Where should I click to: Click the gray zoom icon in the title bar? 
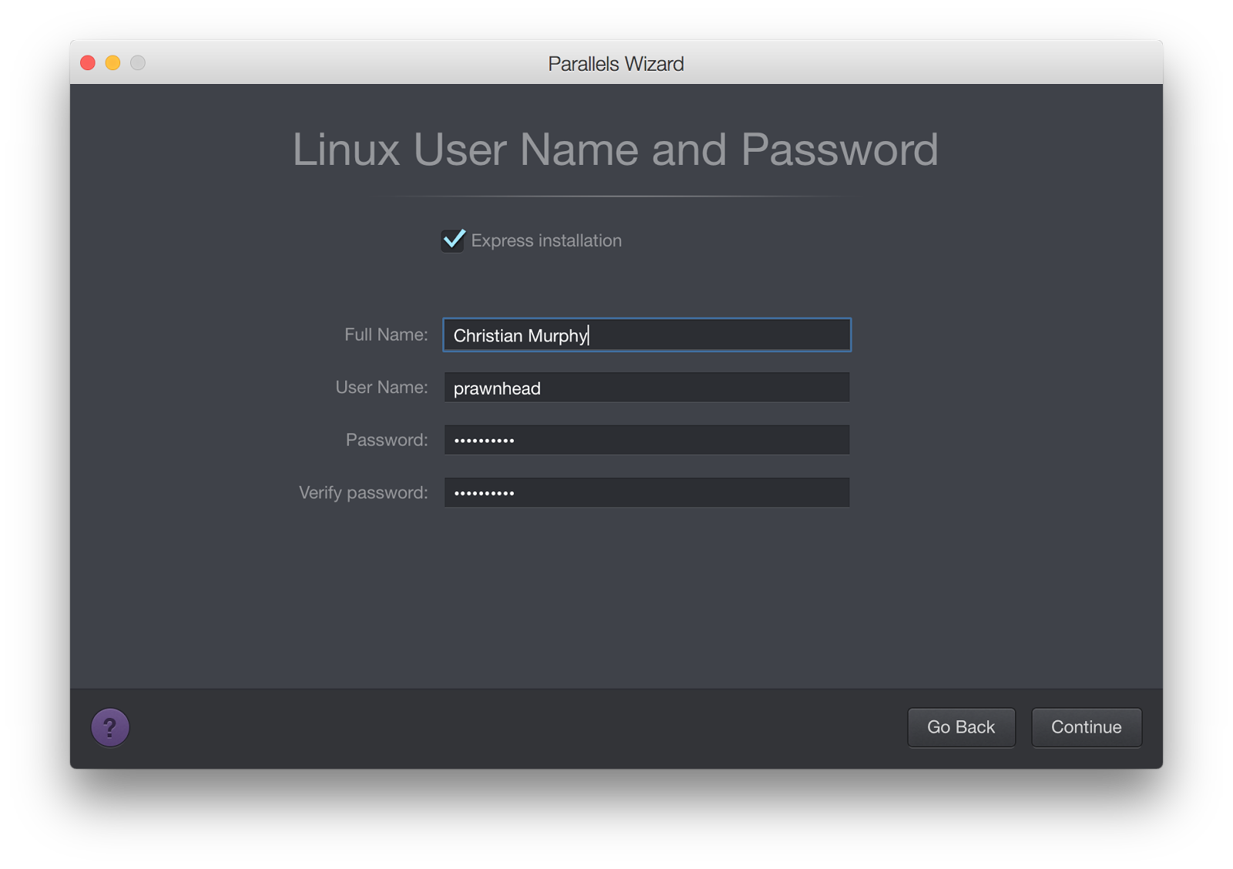pyautogui.click(x=138, y=63)
